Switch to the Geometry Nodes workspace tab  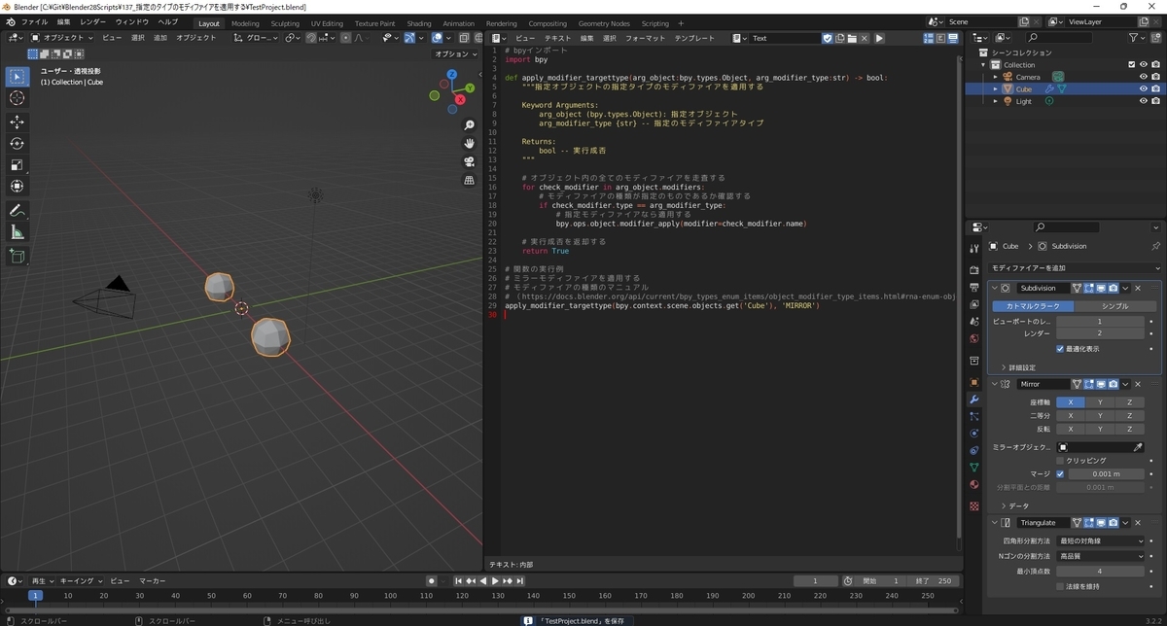pos(604,23)
